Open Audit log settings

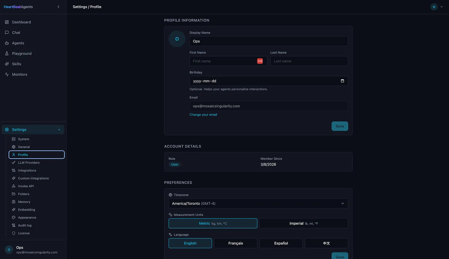pyautogui.click(x=37, y=225)
